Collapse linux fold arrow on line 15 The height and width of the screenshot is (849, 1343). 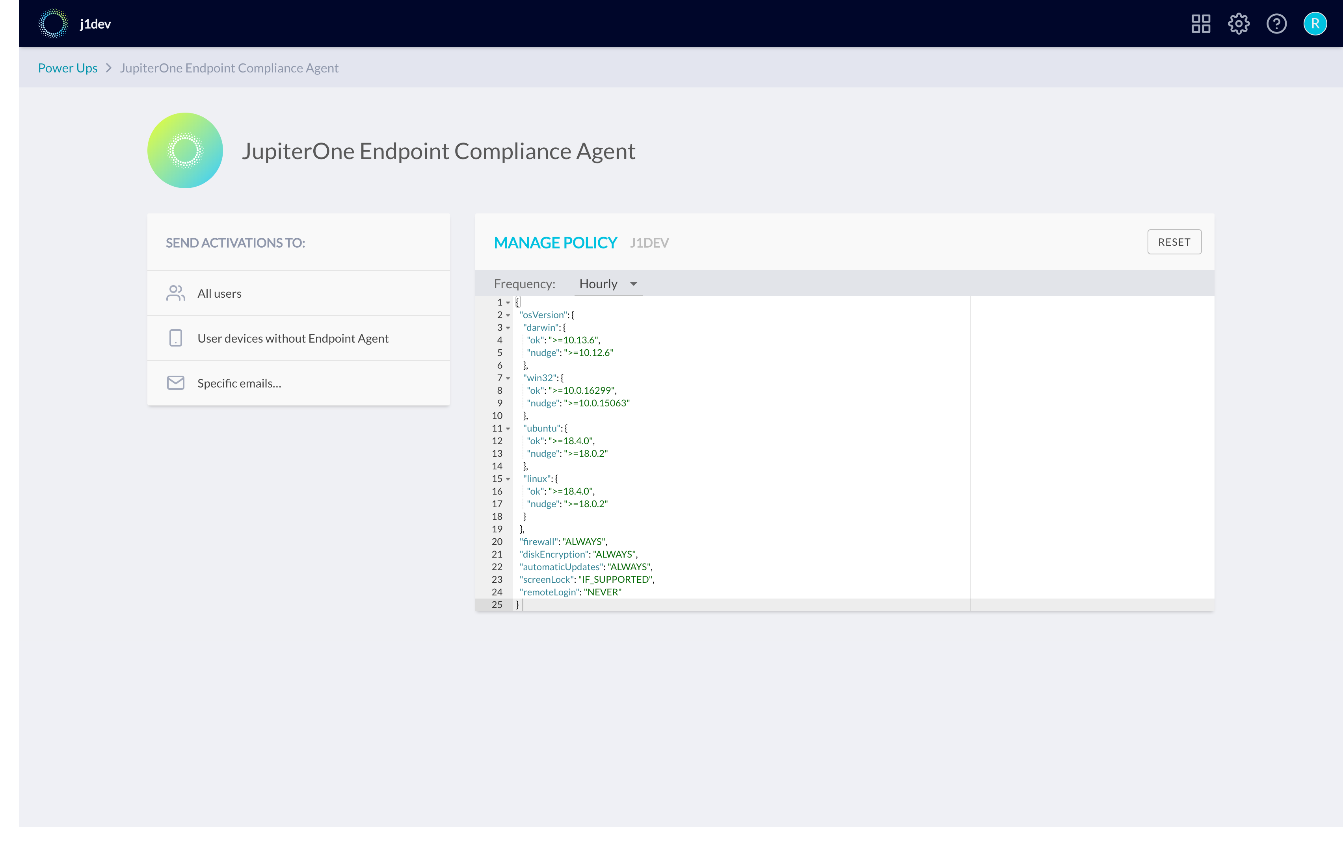(508, 479)
